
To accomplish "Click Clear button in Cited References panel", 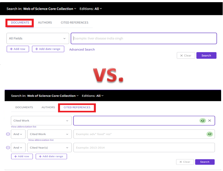I will [185, 162].
